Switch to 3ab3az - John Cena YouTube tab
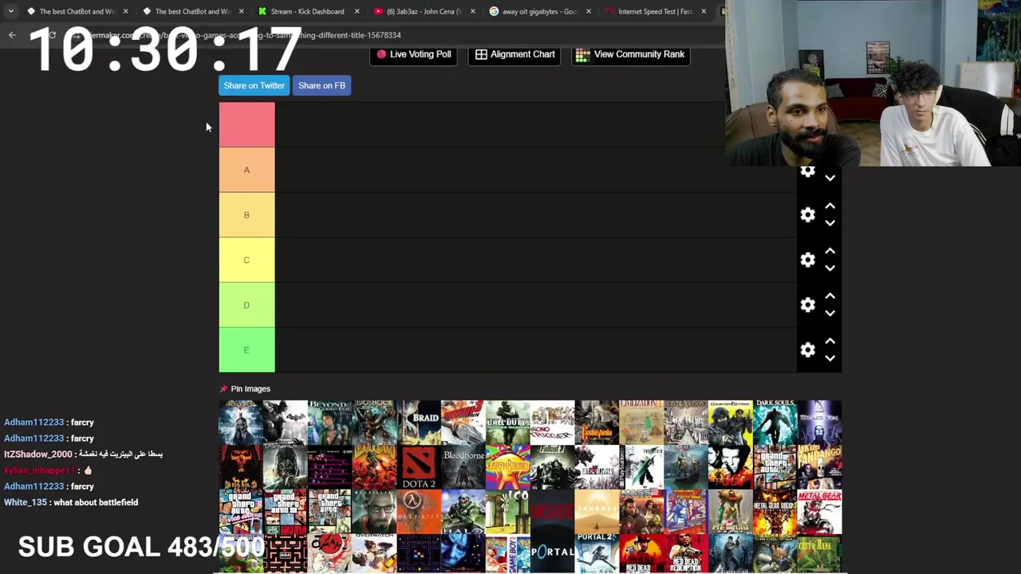The height and width of the screenshot is (574, 1021). 423,11
